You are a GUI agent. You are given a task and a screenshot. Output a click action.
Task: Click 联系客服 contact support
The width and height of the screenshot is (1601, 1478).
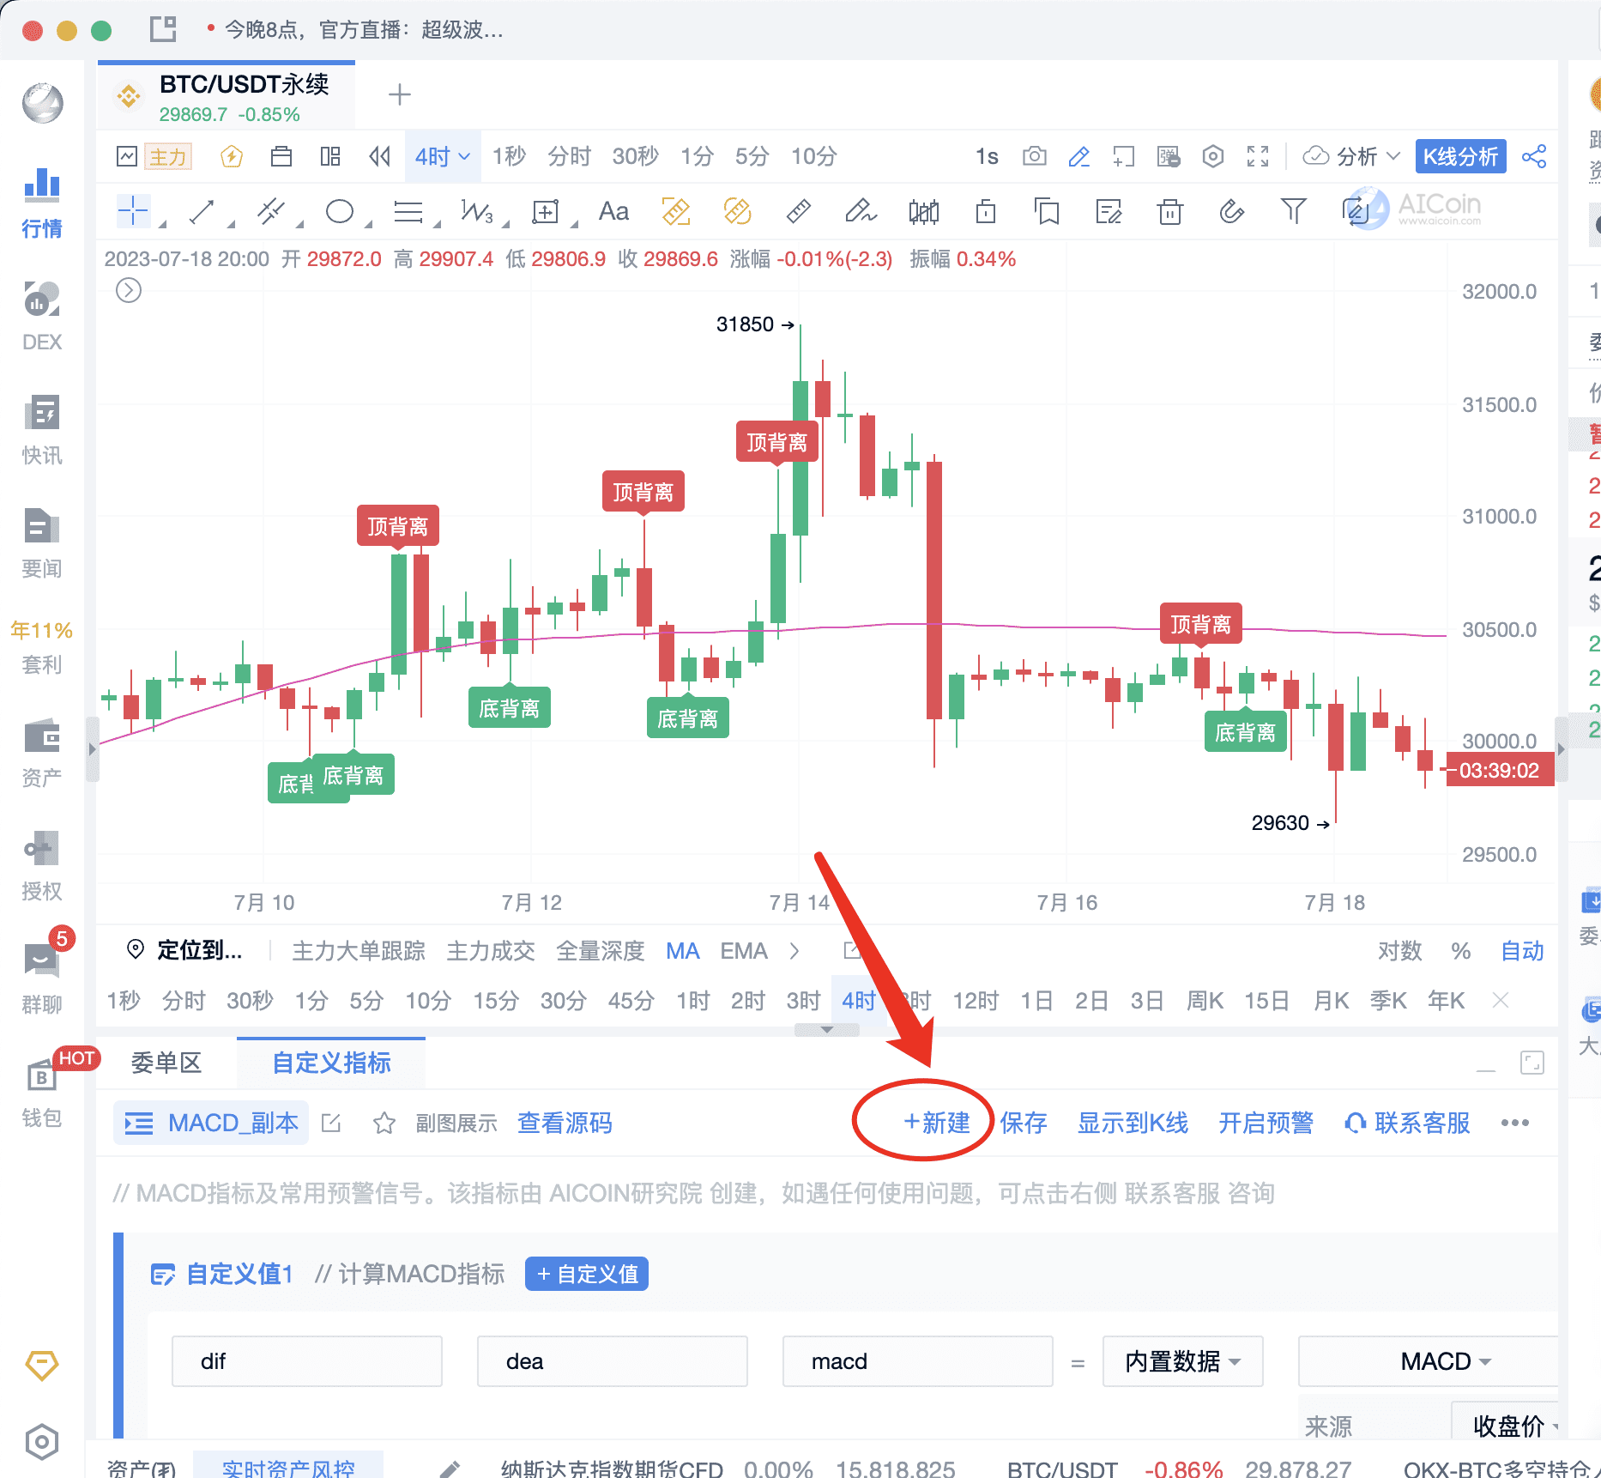1407,1123
